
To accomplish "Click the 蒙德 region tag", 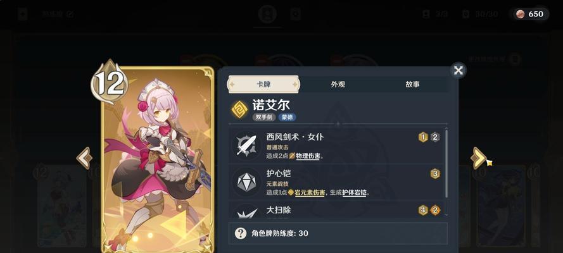I will 288,118.
